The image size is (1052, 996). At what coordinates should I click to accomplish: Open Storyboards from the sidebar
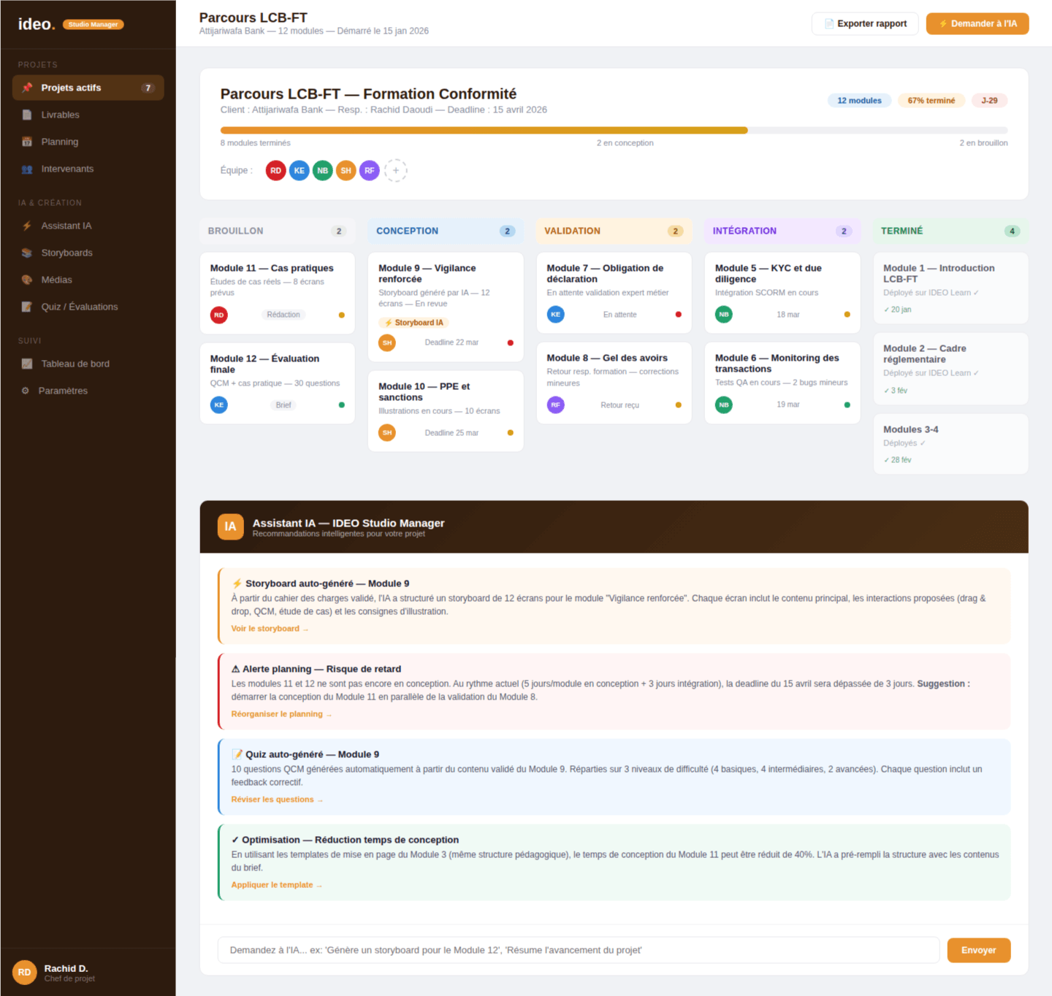point(66,253)
